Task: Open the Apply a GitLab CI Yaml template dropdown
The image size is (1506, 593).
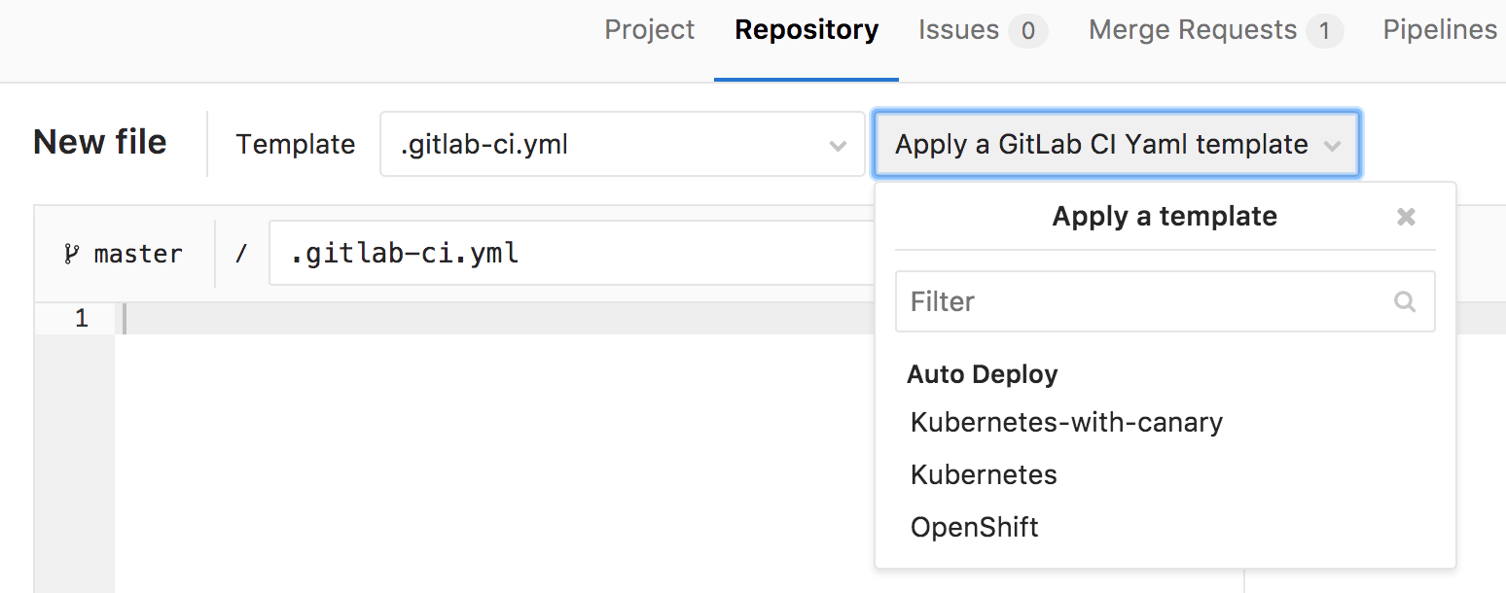Action: pos(1116,144)
